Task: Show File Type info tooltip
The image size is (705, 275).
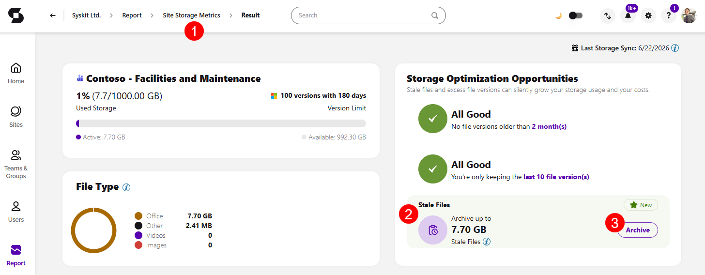Action: pos(126,187)
